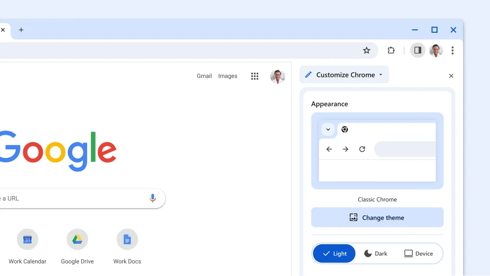Open the Google apps grid
This screenshot has width=490, height=276.
click(x=255, y=76)
